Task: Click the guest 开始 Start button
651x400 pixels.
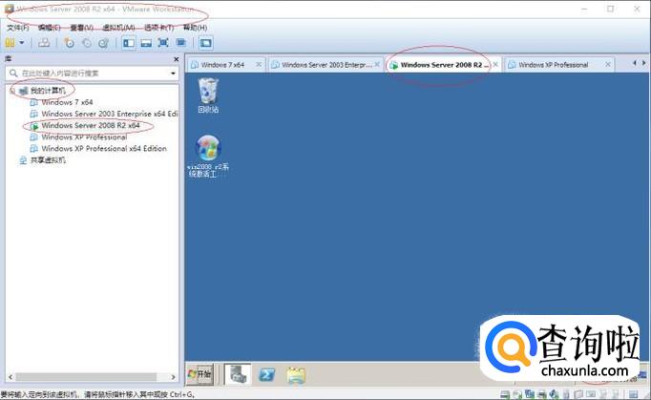Action: coord(199,374)
